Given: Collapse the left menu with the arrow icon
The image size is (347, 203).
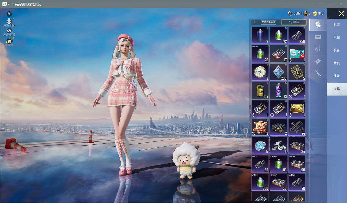Looking at the screenshot, I should click(x=9, y=14).
